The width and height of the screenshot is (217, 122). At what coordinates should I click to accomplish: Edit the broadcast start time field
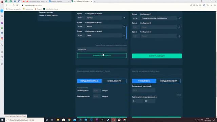pyautogui.click(x=143, y=90)
